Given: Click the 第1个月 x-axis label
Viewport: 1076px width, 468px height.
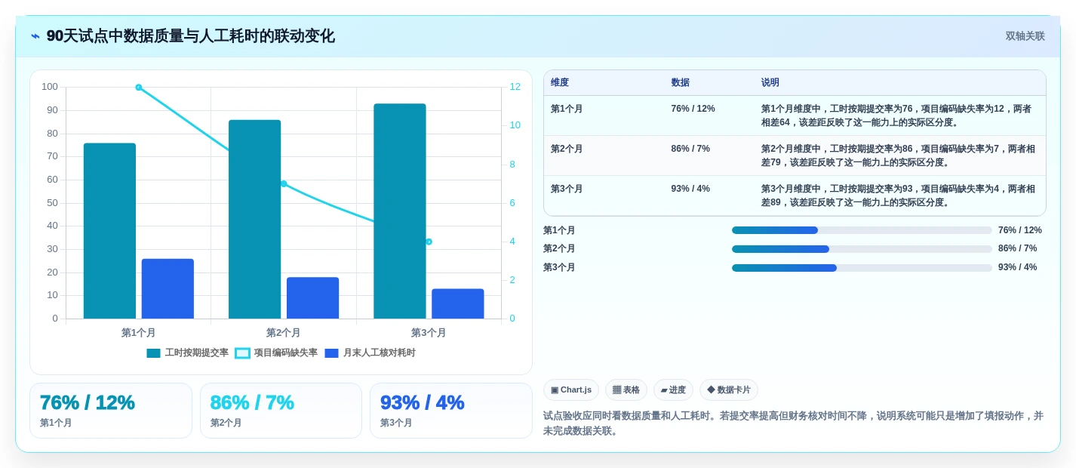Looking at the screenshot, I should [139, 332].
